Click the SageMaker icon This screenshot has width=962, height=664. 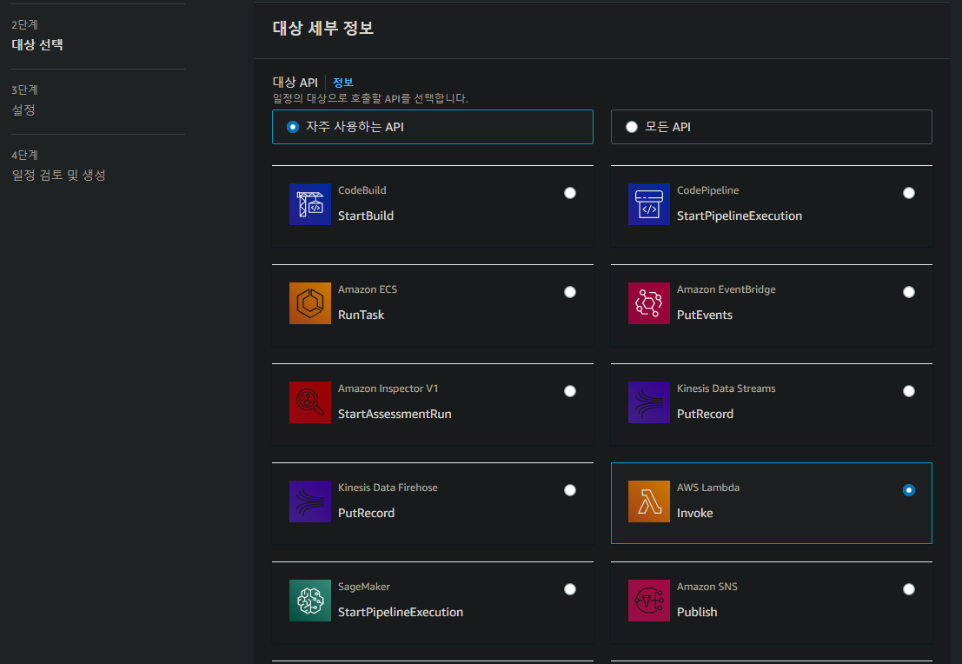coord(310,601)
